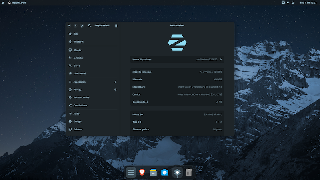Viewport: 320px width, 180px height.
Task: Open the Zorin activities icon in top bar
Action: [x=3, y=3]
